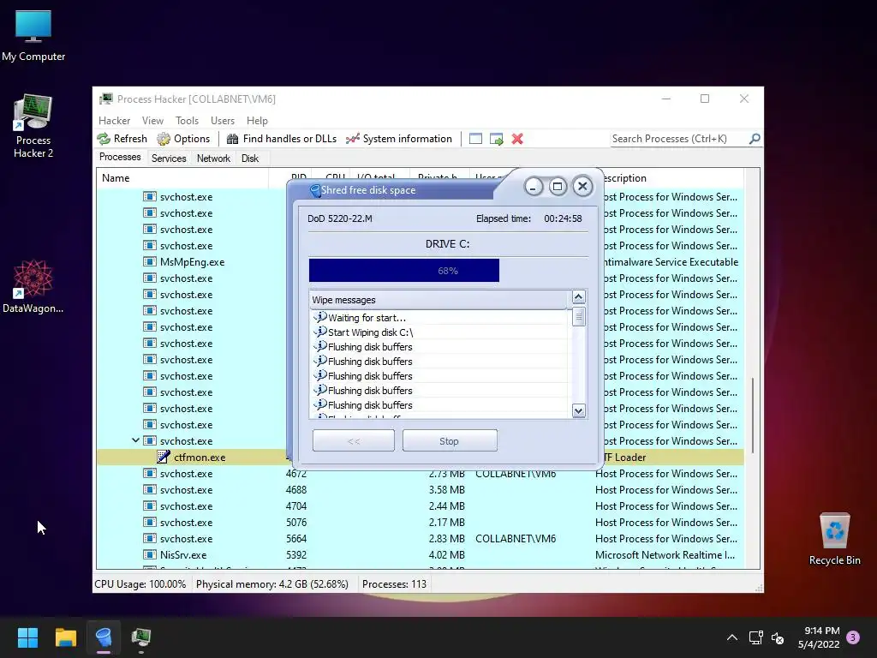
Task: Click the Refresh toolbar button
Action: tap(122, 139)
